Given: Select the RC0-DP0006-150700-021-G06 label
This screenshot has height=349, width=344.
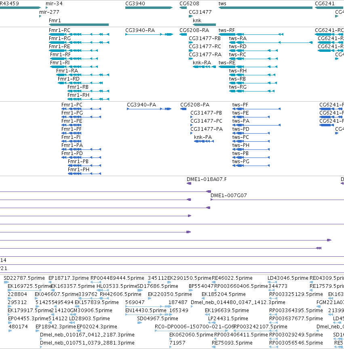Looking at the screenshot, I should click(x=194, y=327).
